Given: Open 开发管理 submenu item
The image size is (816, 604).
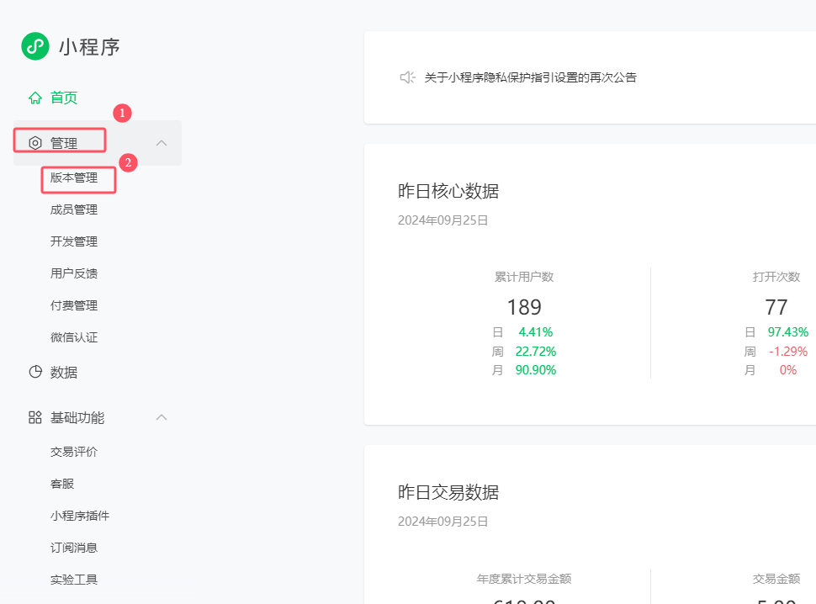Looking at the screenshot, I should click(x=74, y=241).
